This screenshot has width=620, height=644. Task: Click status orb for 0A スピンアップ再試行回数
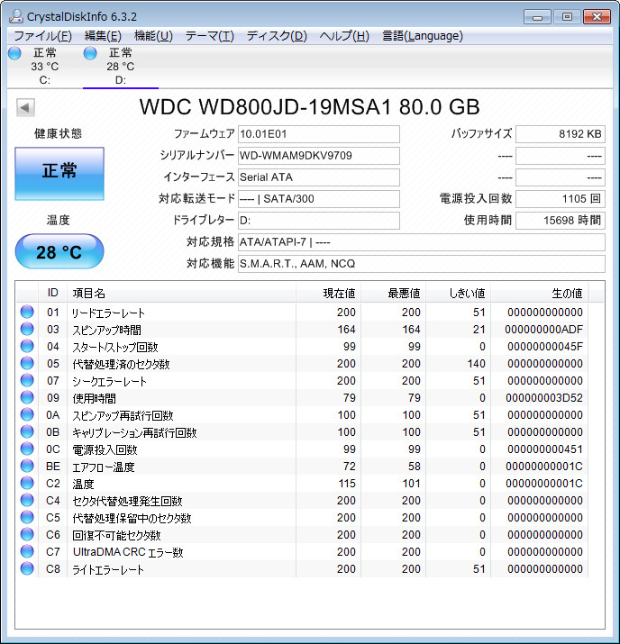pyautogui.click(x=27, y=414)
